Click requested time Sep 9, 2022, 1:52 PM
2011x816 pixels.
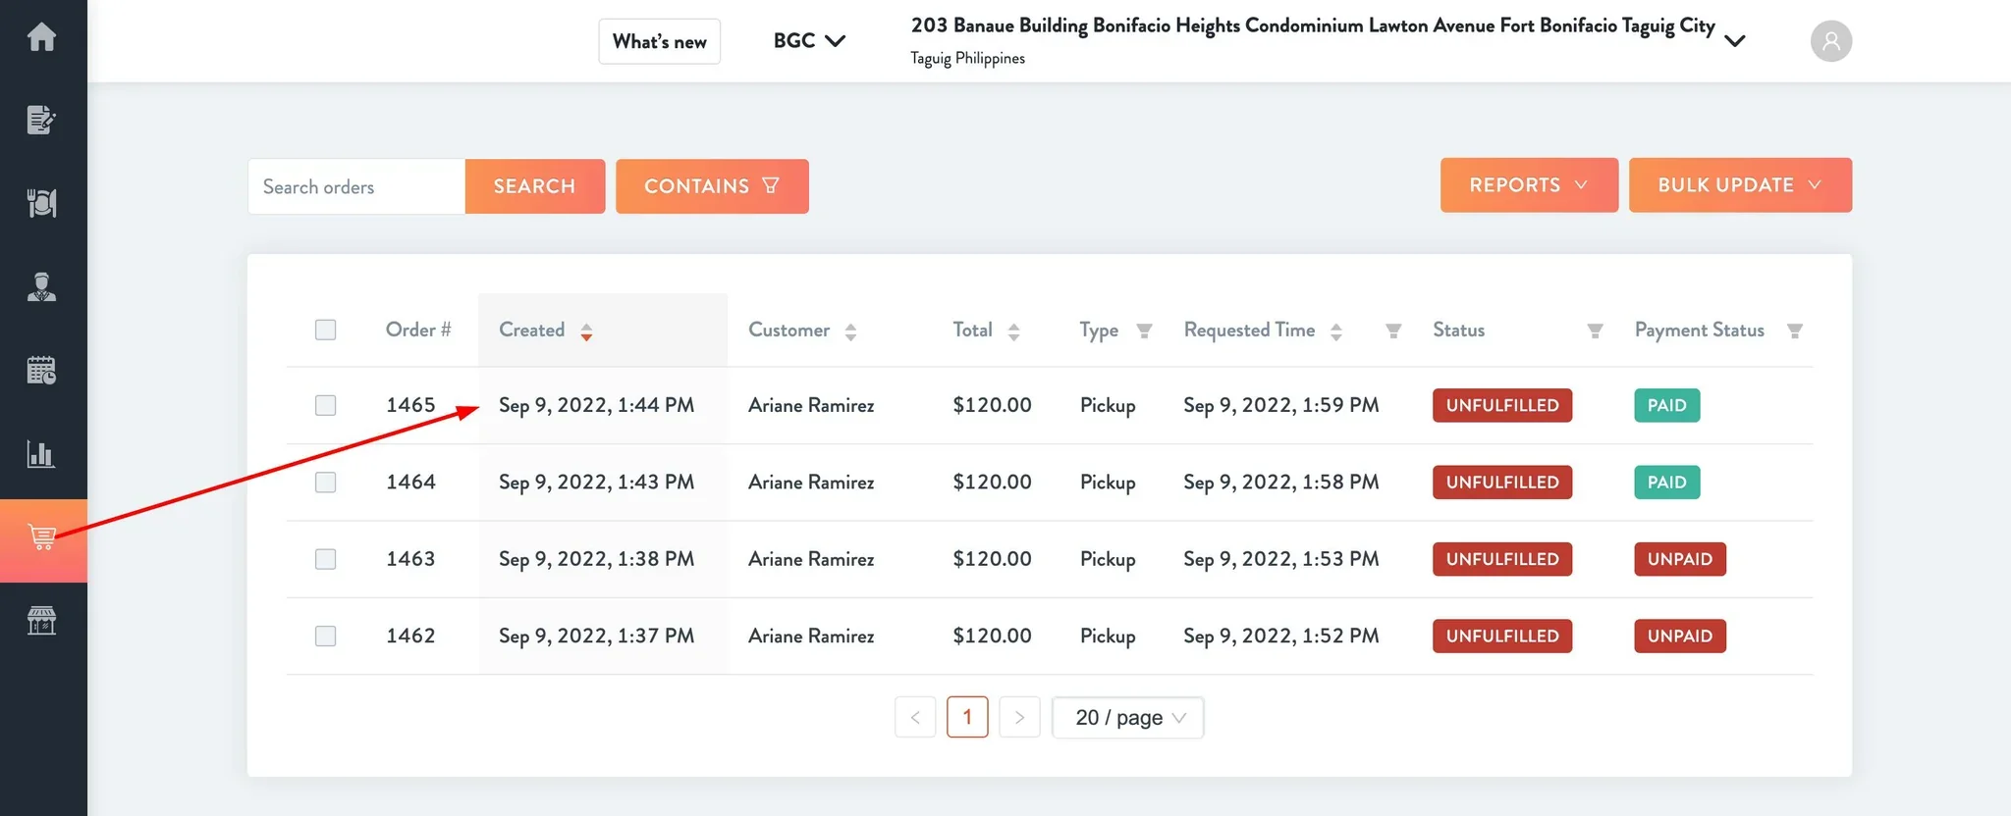tap(1280, 636)
